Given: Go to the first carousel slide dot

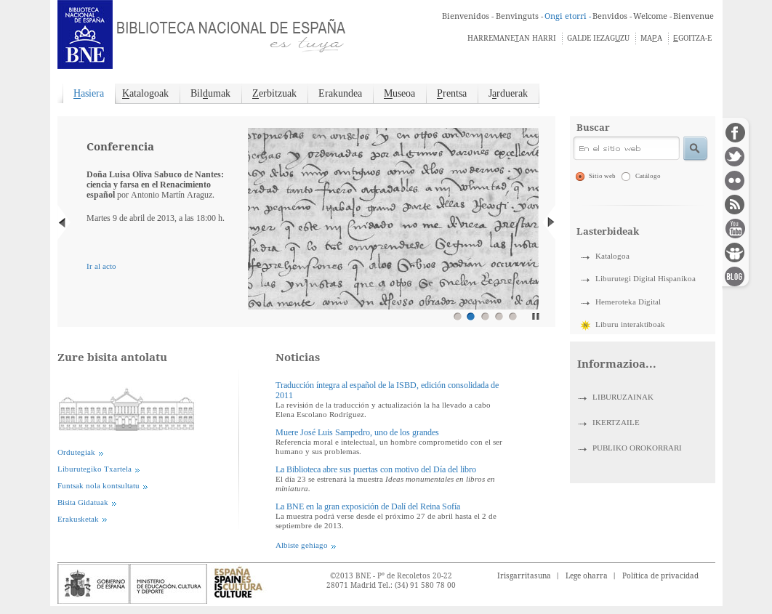Looking at the screenshot, I should 457,316.
